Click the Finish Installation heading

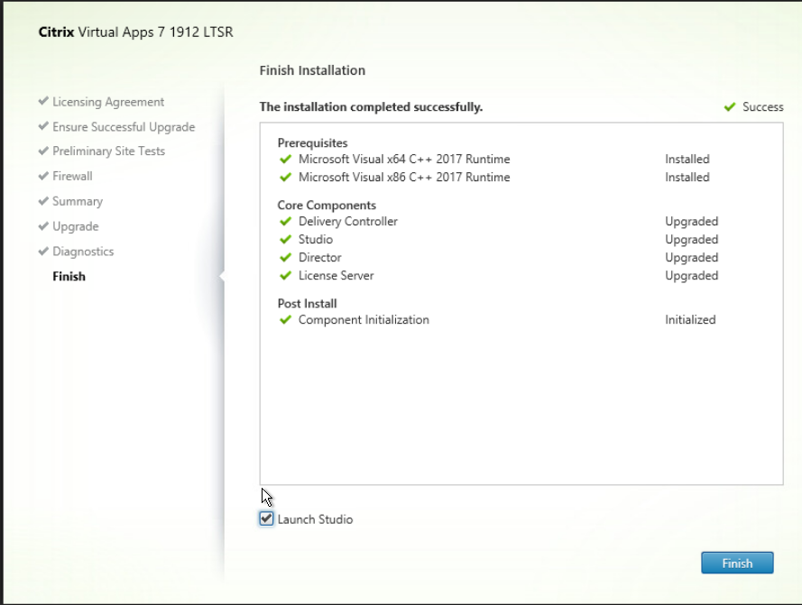coord(312,70)
